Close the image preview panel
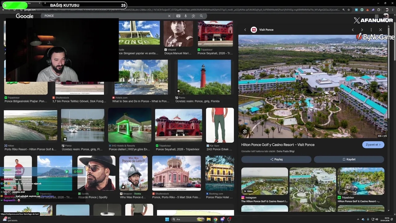The height and width of the screenshot is (223, 396). coord(381,30)
